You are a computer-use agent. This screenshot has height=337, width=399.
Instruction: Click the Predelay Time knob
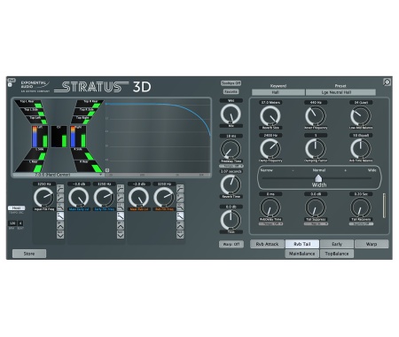pyautogui.click(x=231, y=149)
